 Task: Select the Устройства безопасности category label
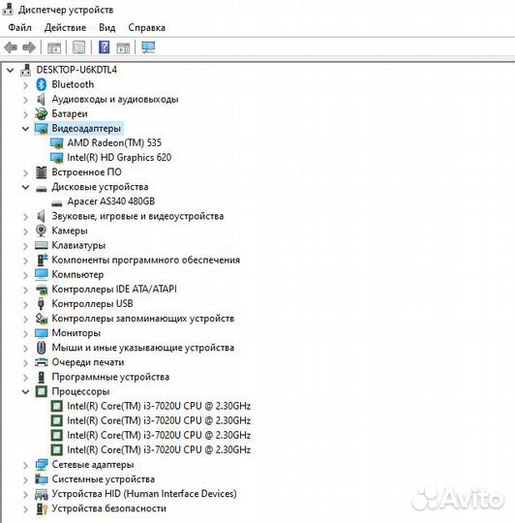point(108,508)
